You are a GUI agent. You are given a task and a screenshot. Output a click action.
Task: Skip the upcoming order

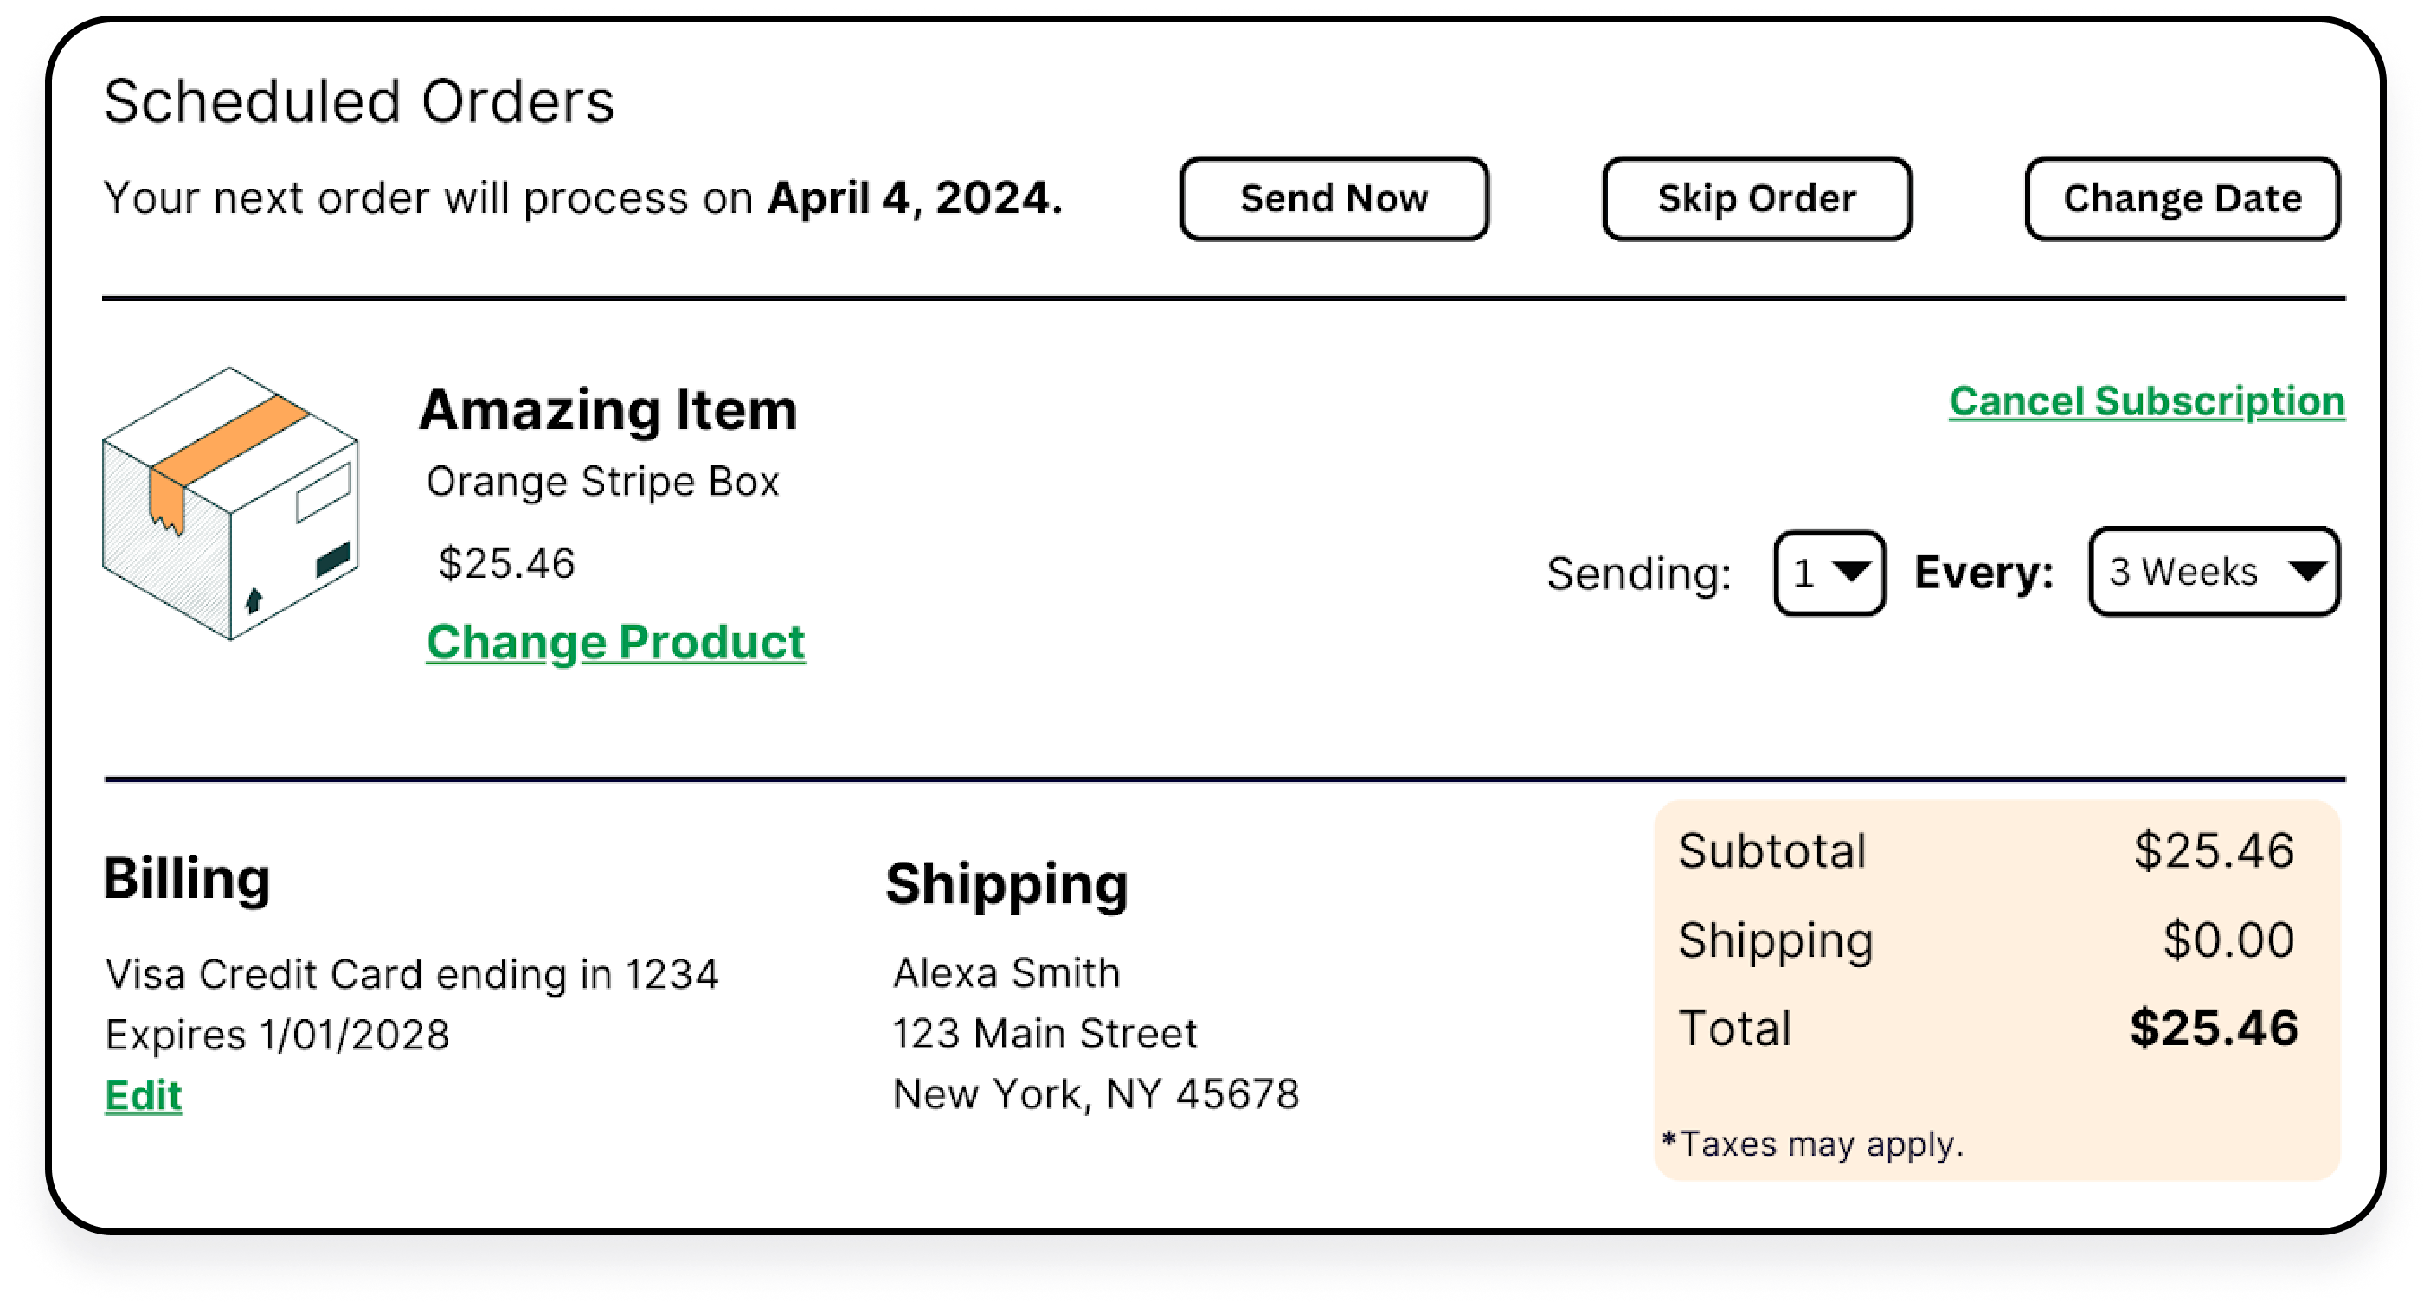[1757, 199]
